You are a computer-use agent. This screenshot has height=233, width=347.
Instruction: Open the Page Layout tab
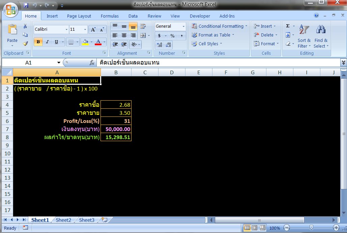click(x=79, y=16)
